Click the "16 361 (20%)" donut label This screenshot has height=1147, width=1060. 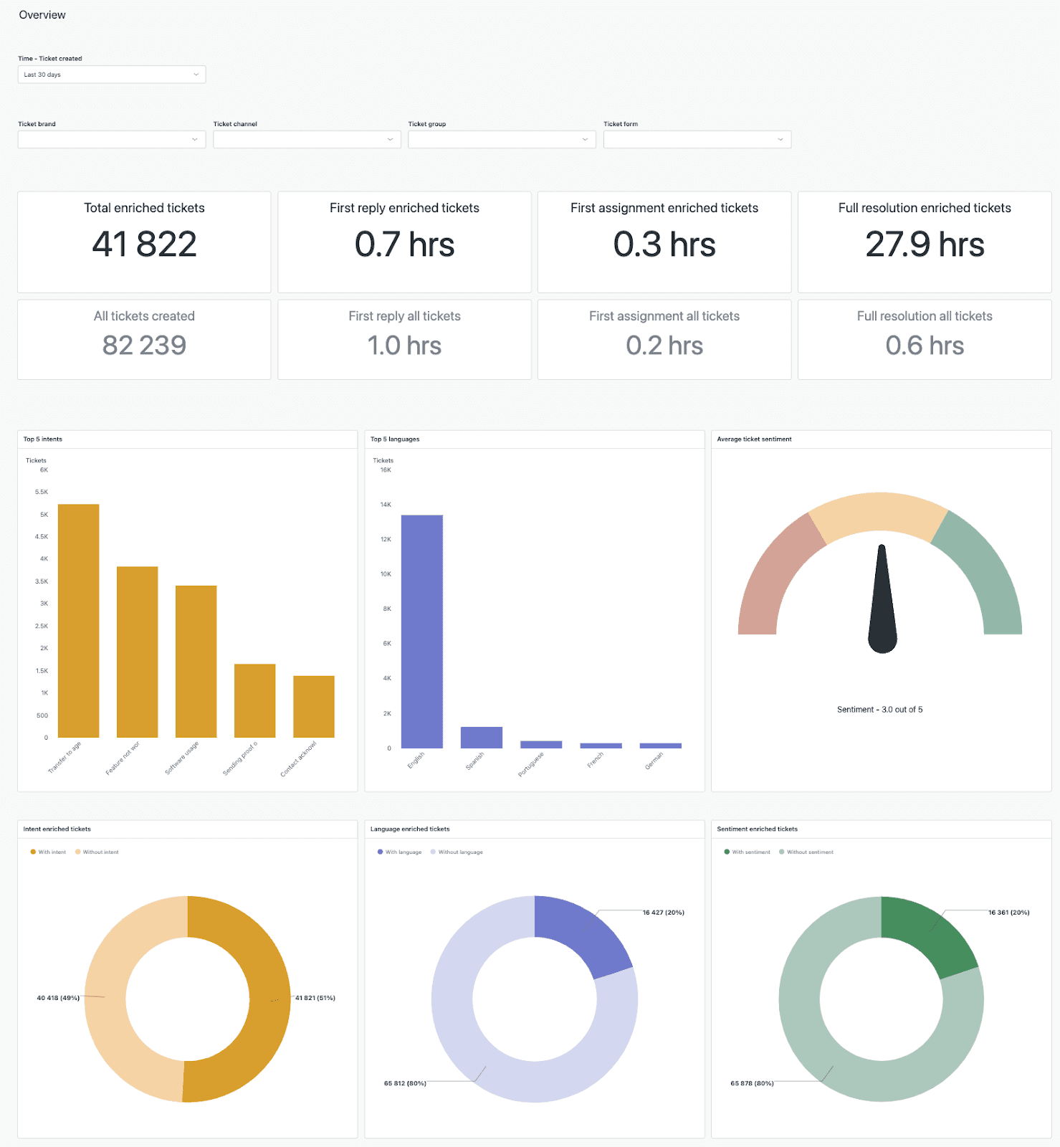point(1009,913)
